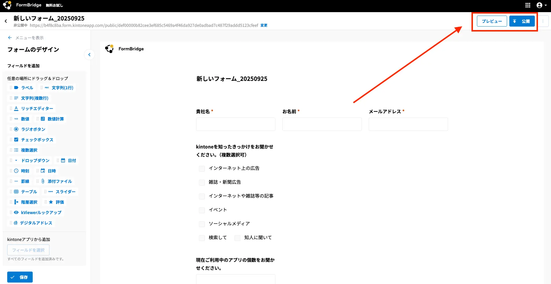The image size is (551, 284).
Task: Select the リッチエディター field icon
Action: point(16,108)
